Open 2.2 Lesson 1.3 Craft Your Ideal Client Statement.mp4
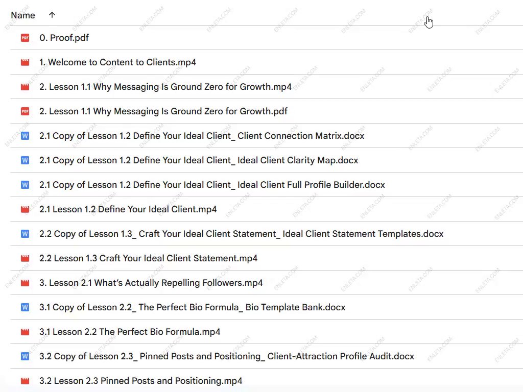 148,258
